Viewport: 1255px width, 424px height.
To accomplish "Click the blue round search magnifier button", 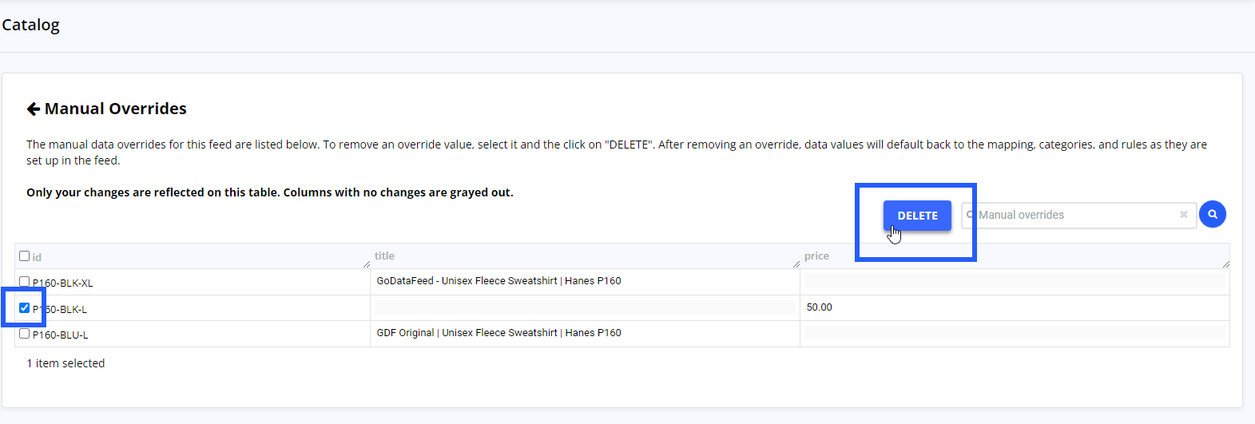I will pyautogui.click(x=1212, y=214).
